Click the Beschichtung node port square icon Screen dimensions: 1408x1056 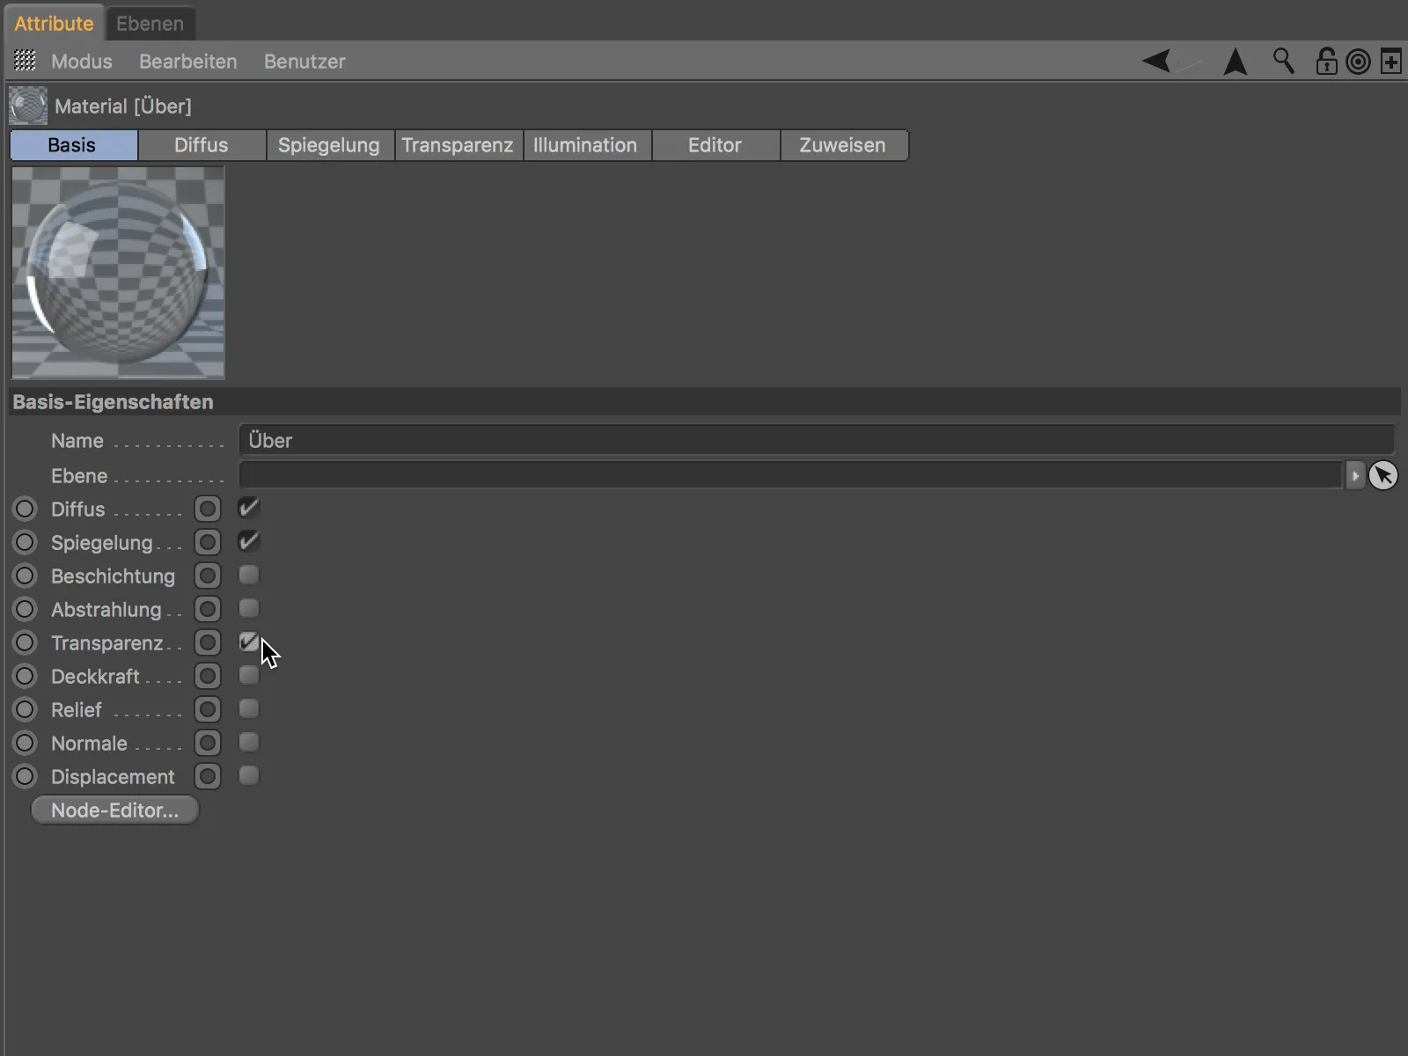pyautogui.click(x=208, y=576)
